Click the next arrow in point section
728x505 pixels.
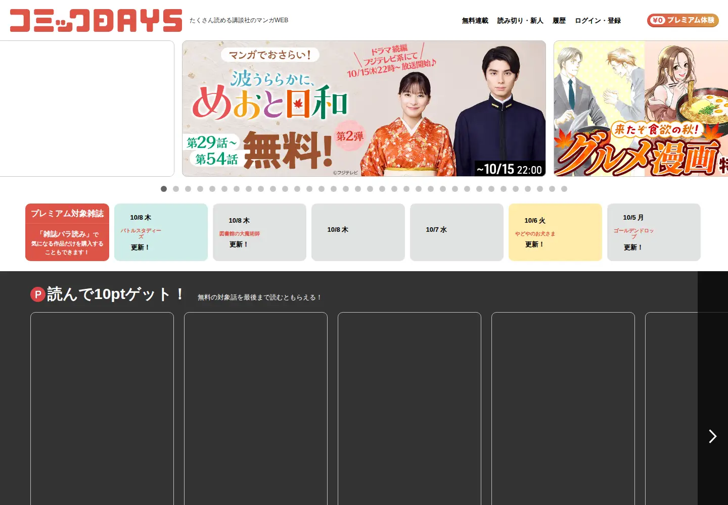coord(713,436)
